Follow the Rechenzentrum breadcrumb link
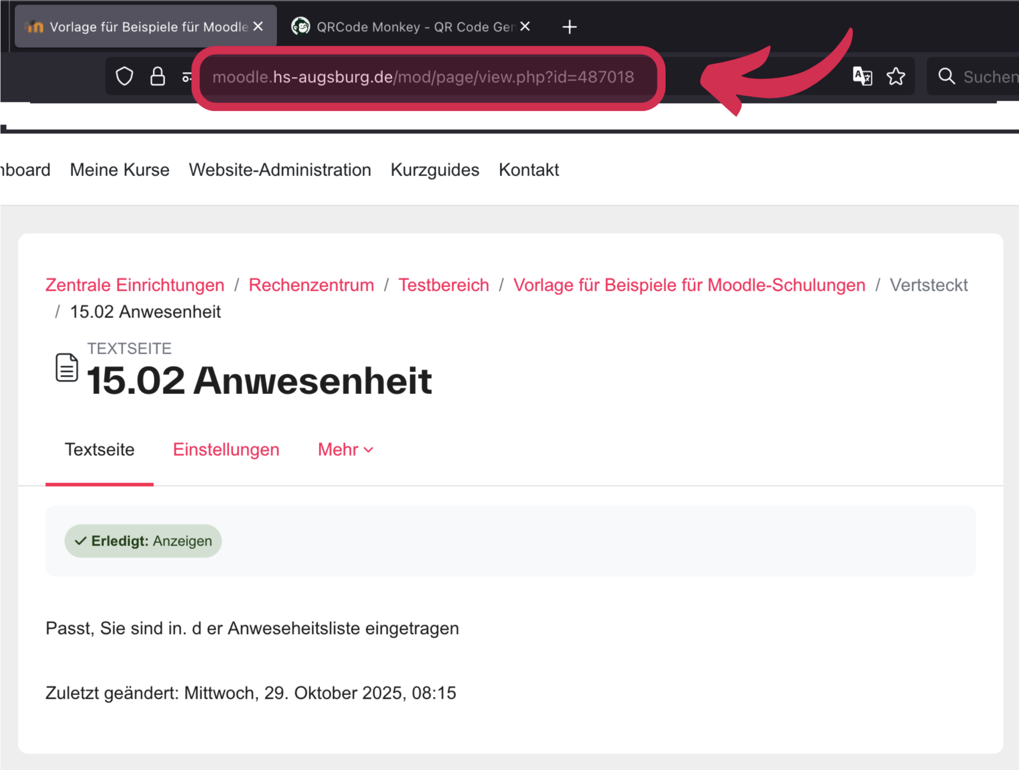1019x770 pixels. click(x=311, y=285)
